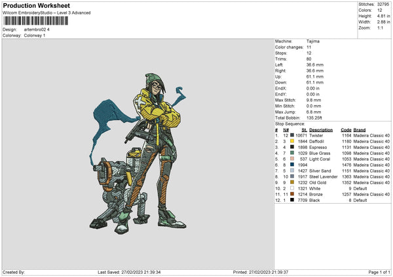
Task: Click thread code 1257 in Bronze row
Action: [x=346, y=194]
